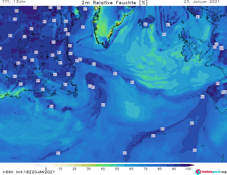Click the legend value "85"
227x175 pixels.
coord(159,169)
